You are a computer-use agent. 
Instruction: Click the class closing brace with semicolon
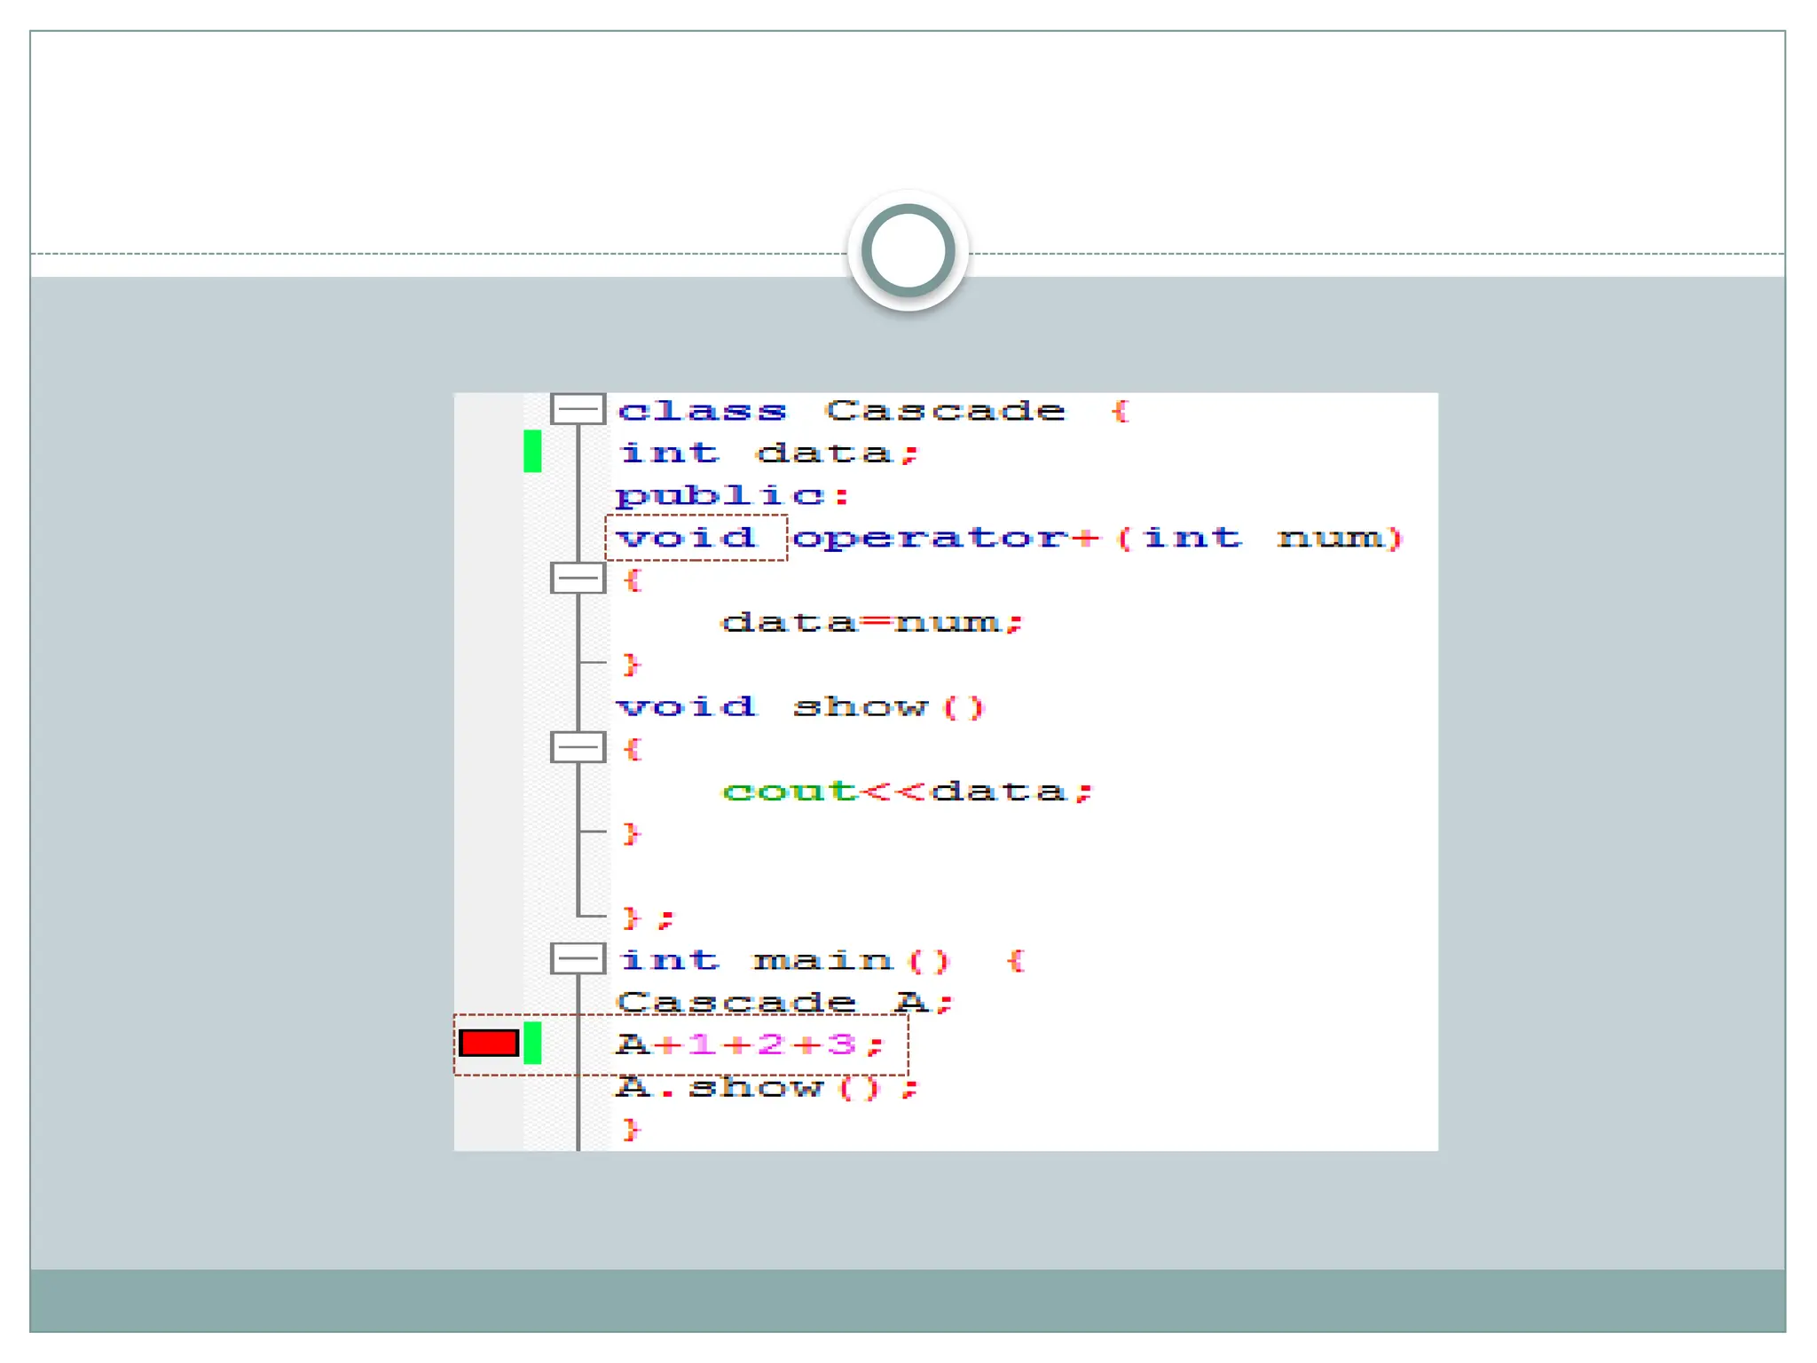coord(648,918)
